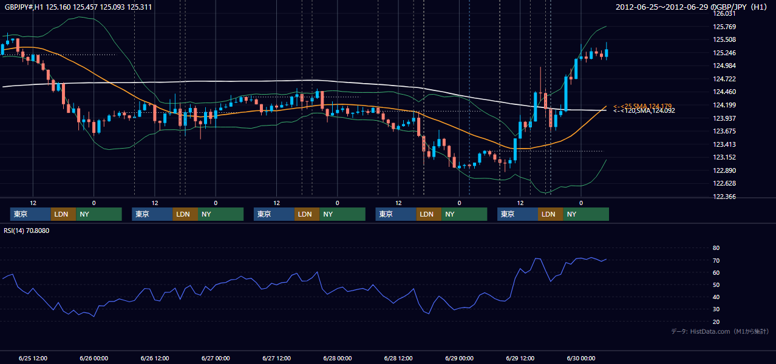Select the 6/25 12:00 date label
This screenshot has width=776, height=364.
(x=33, y=358)
